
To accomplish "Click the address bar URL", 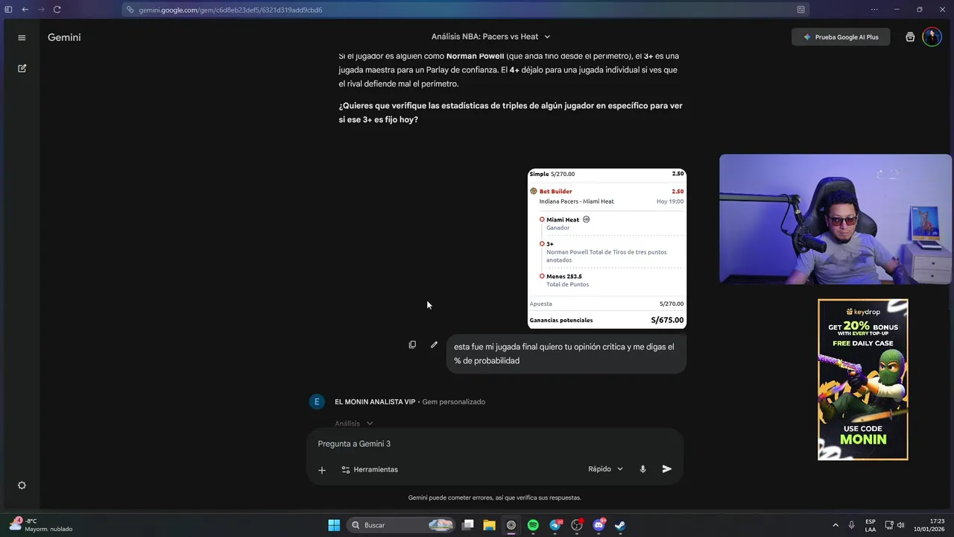I will point(230,10).
